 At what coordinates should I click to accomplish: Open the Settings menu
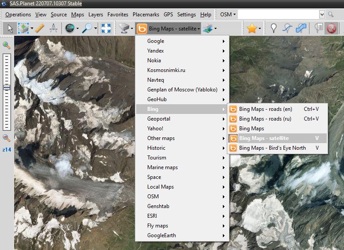(x=187, y=15)
